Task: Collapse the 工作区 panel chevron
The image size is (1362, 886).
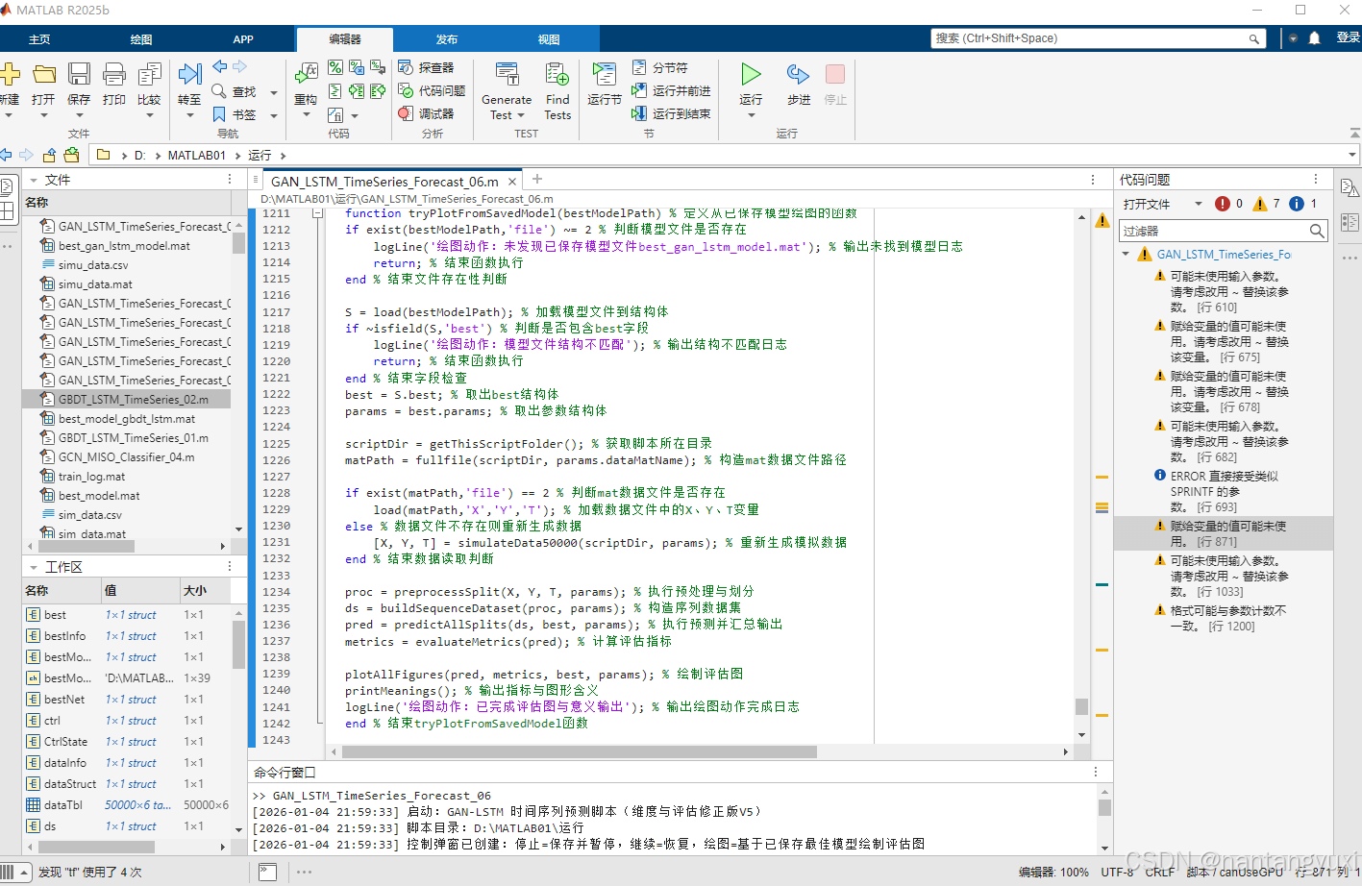Action: pos(34,567)
